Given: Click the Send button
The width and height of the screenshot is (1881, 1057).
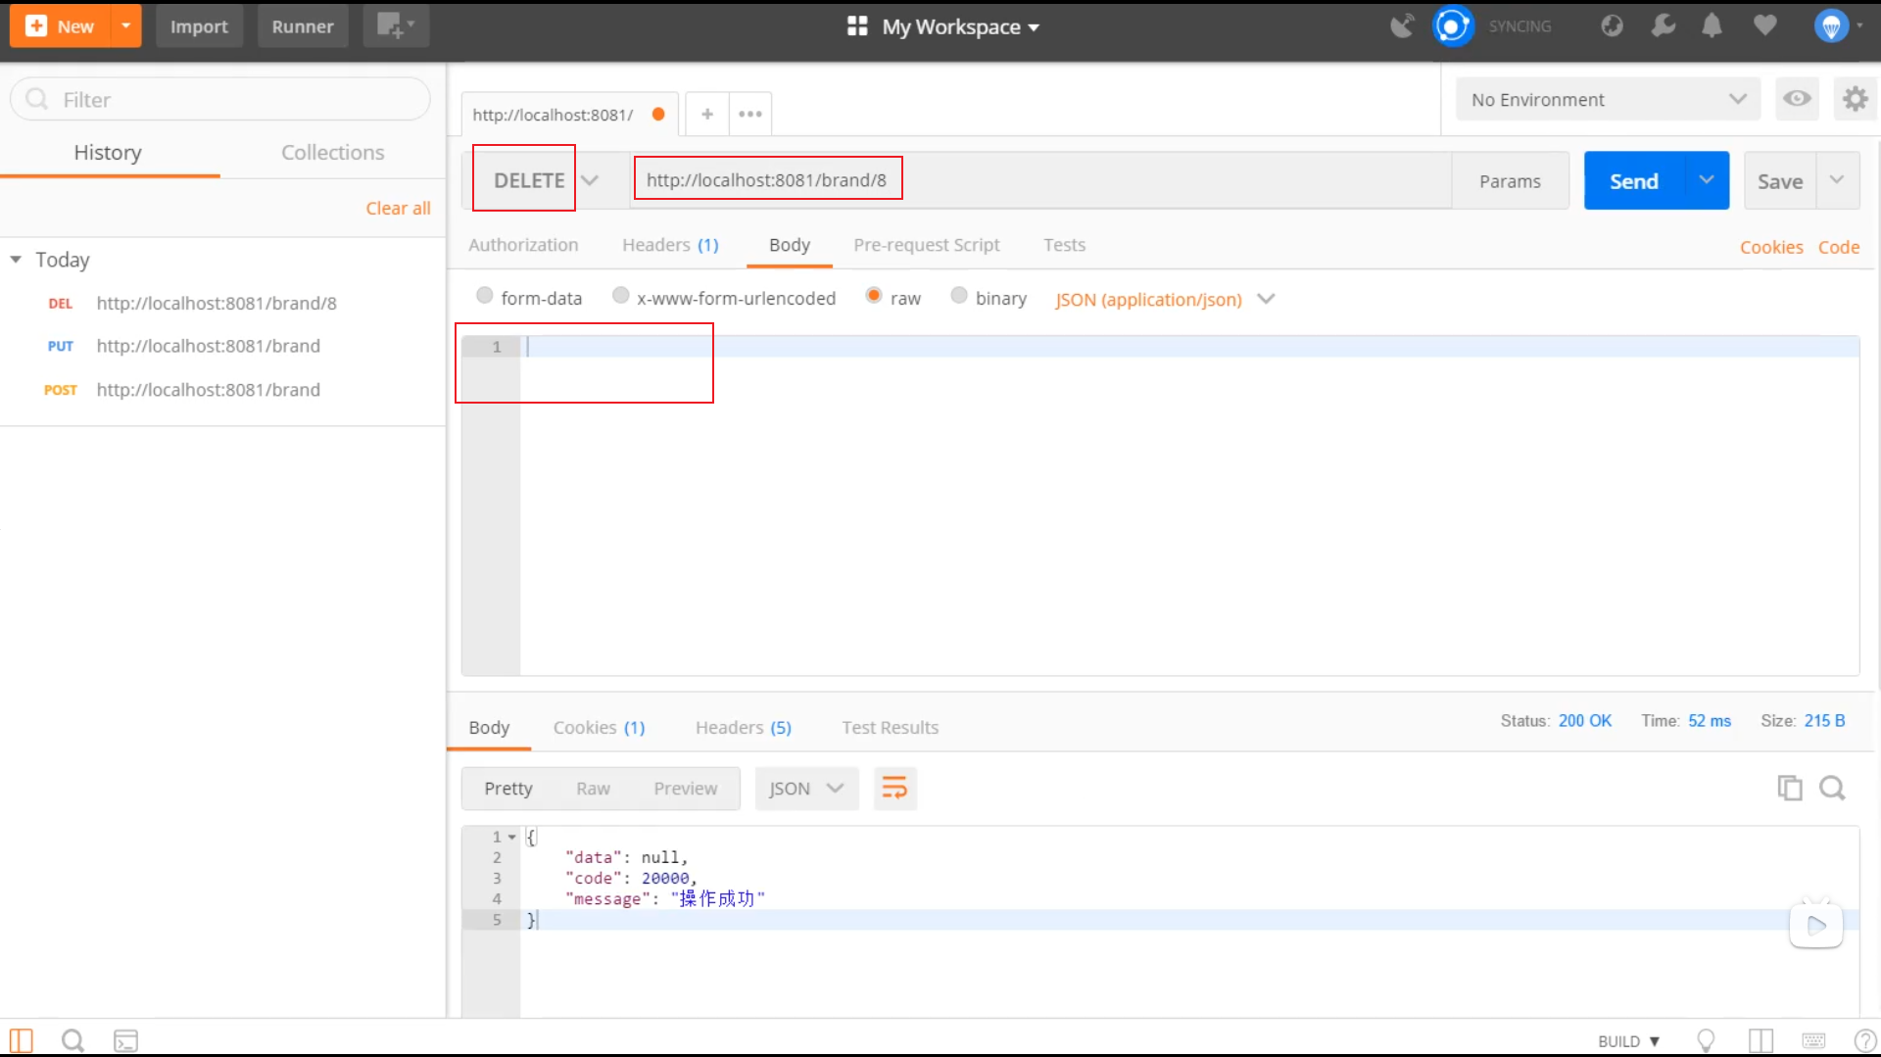Looking at the screenshot, I should click(x=1634, y=180).
